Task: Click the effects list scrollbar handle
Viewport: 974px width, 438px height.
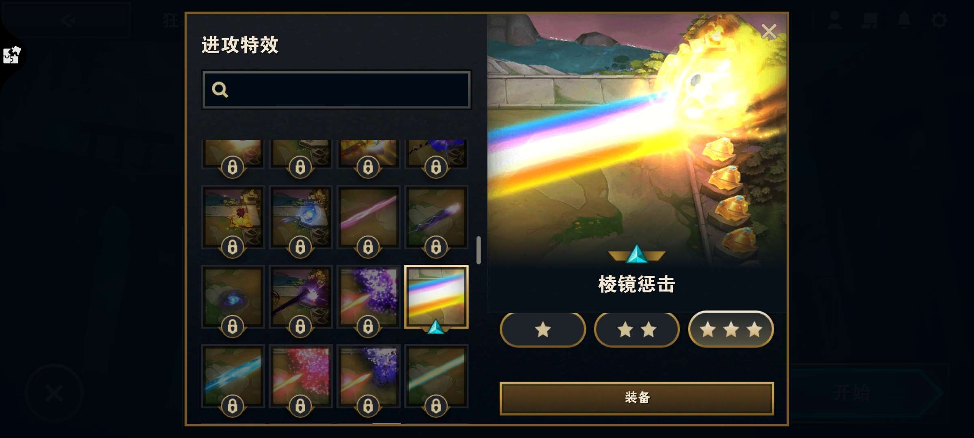Action: coord(479,250)
